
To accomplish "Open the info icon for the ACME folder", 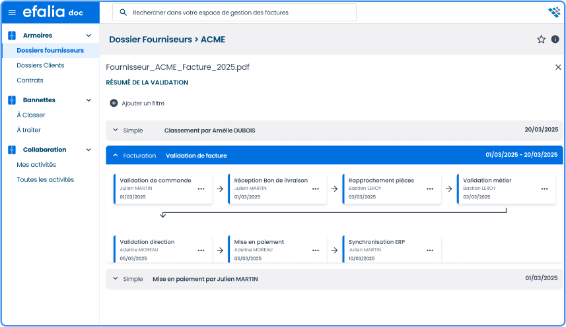I will [555, 40].
